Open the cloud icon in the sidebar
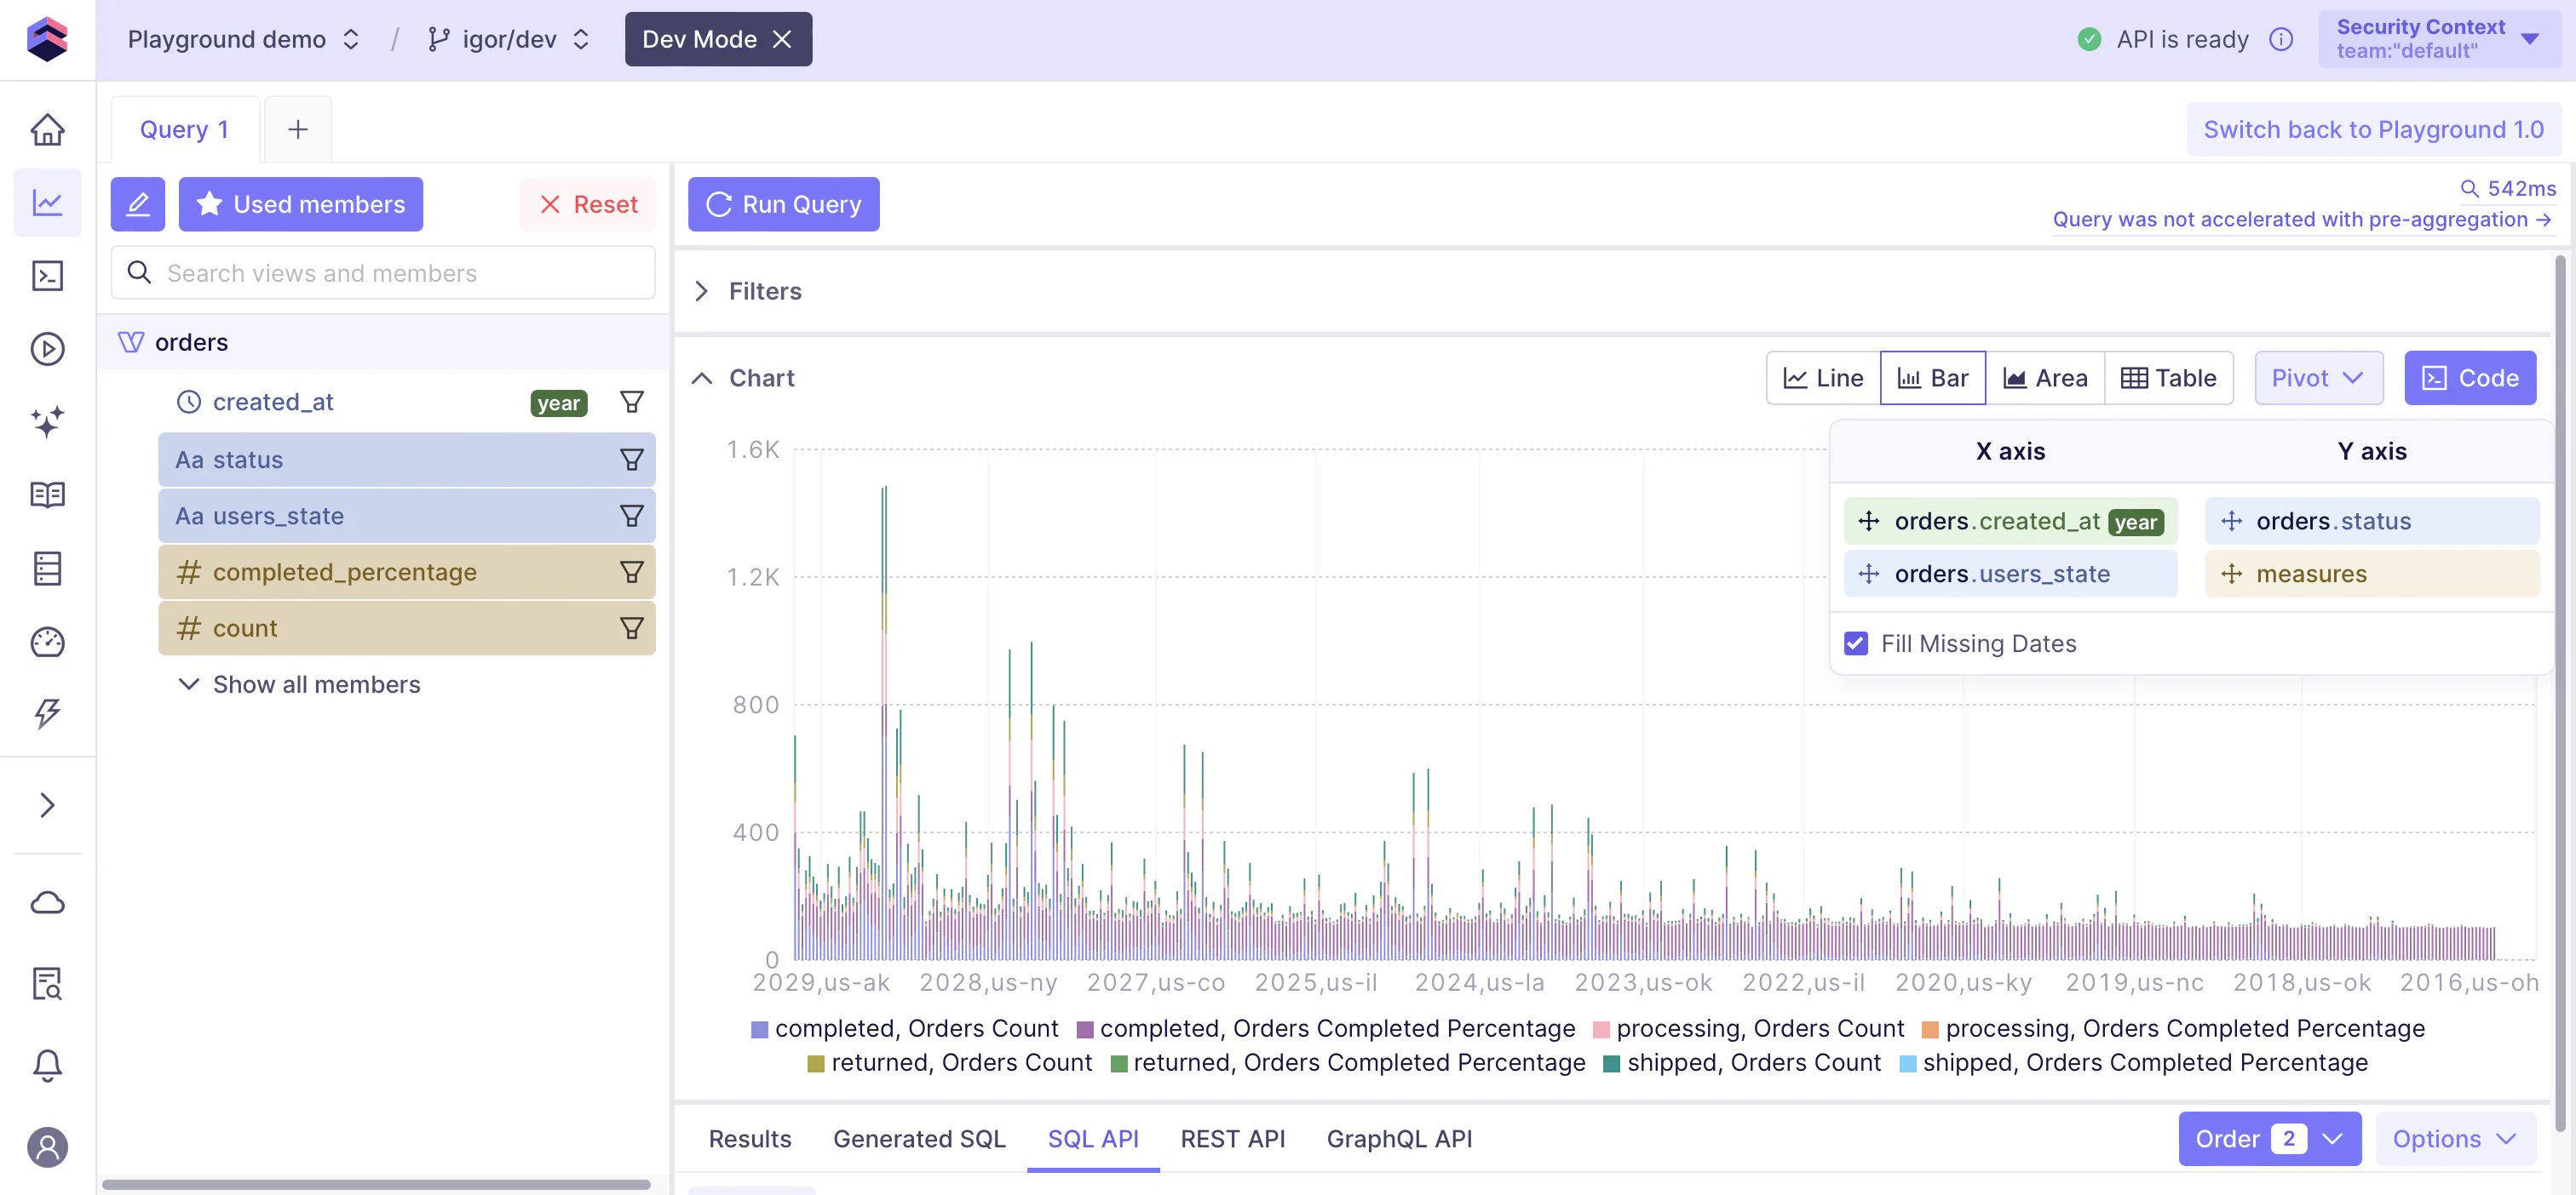 point(47,903)
